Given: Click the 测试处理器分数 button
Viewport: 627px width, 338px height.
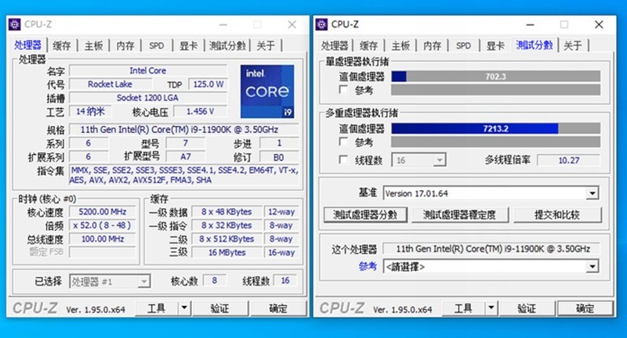Looking at the screenshot, I should 365,214.
